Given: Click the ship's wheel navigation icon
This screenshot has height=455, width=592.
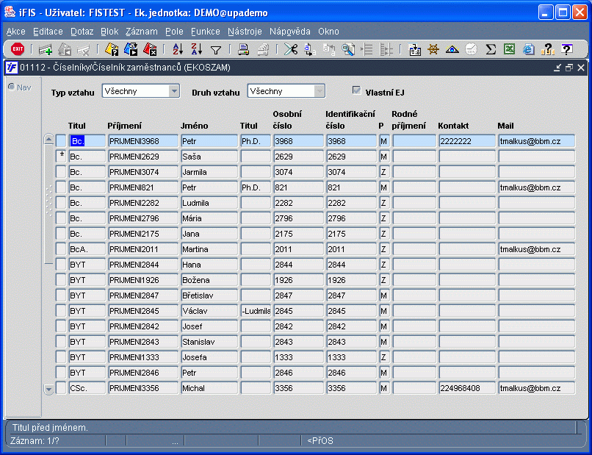Looking at the screenshot, I should coord(433,49).
